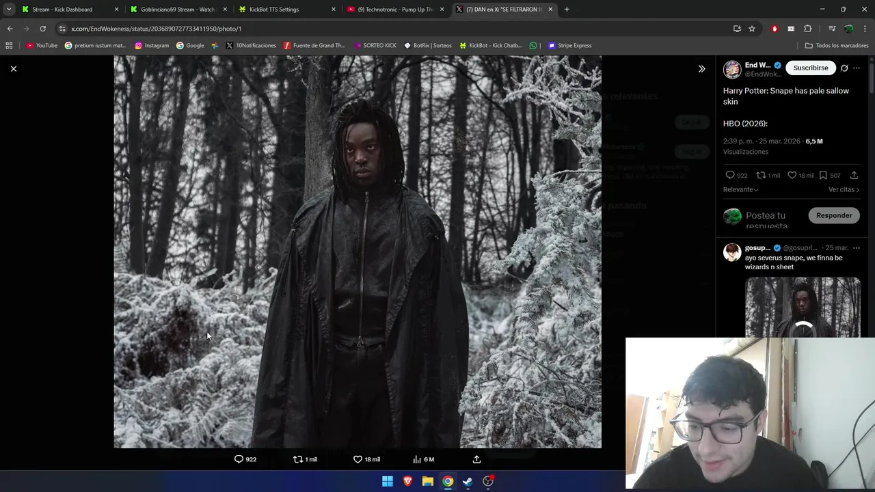Image resolution: width=875 pixels, height=492 pixels.
Task: Click the repost icon below the photo
Action: pos(298,459)
